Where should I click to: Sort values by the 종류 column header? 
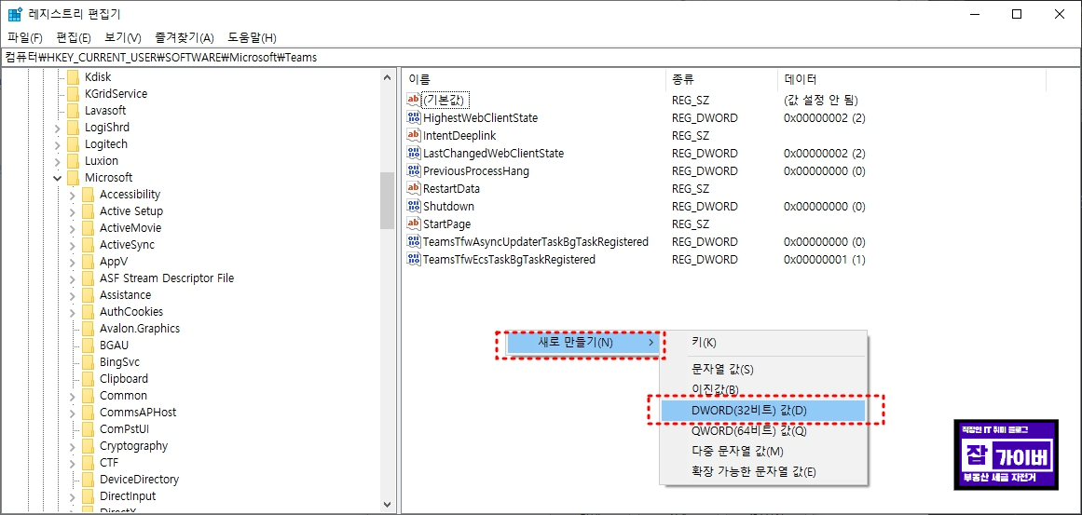pyautogui.click(x=721, y=79)
